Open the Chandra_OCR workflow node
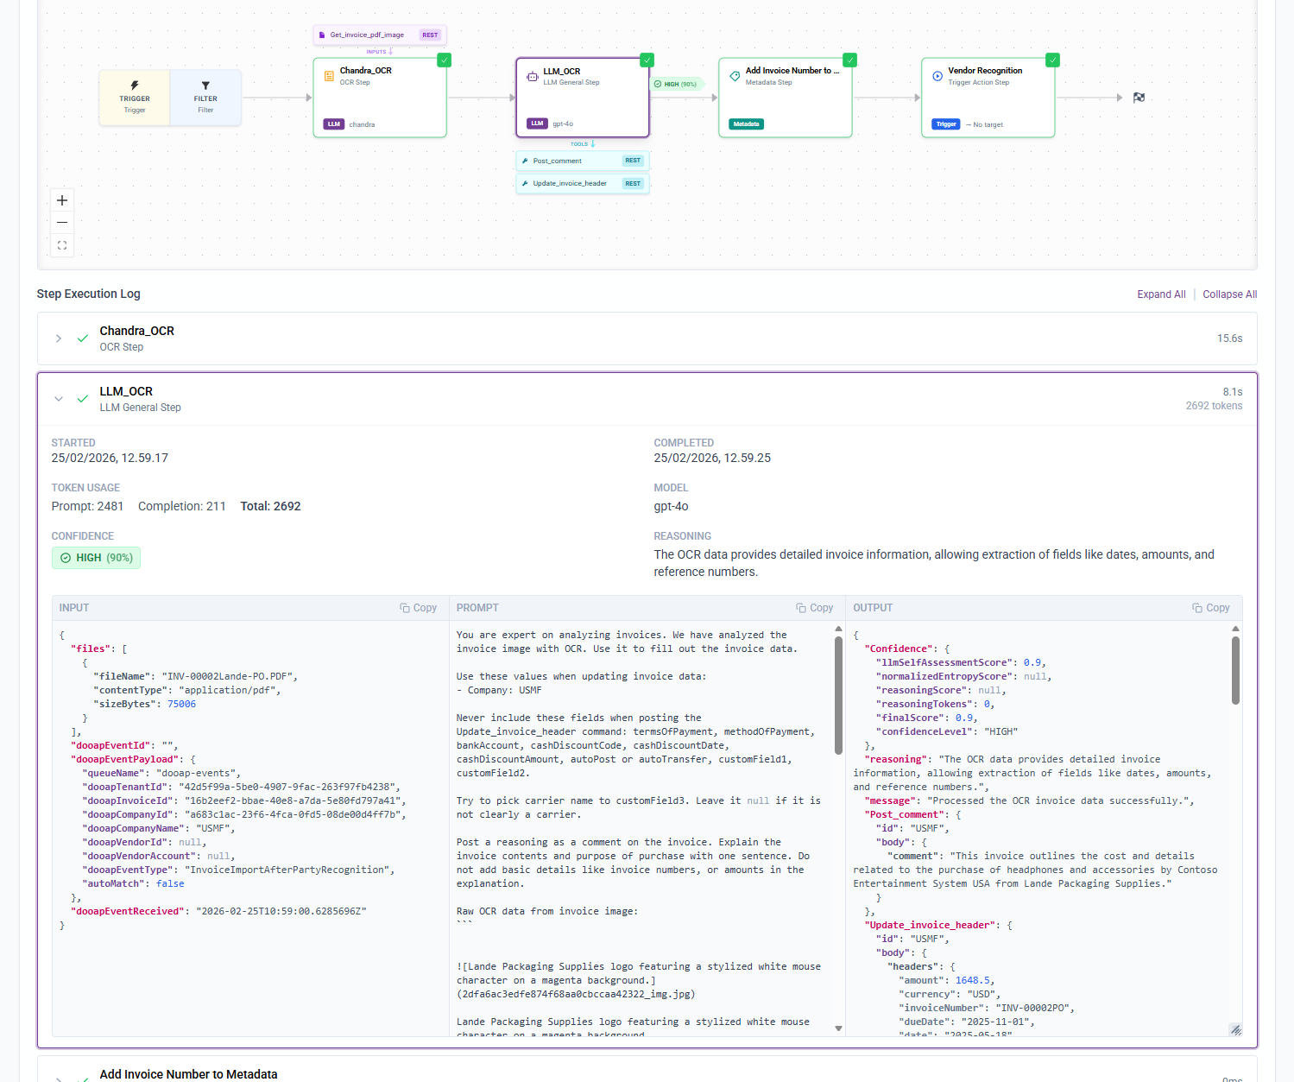 coord(380,98)
